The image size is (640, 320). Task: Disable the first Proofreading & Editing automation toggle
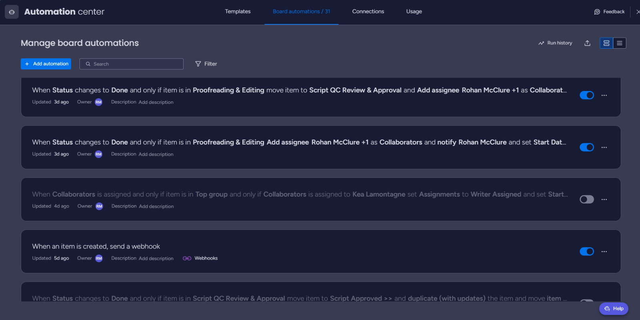[x=586, y=95]
